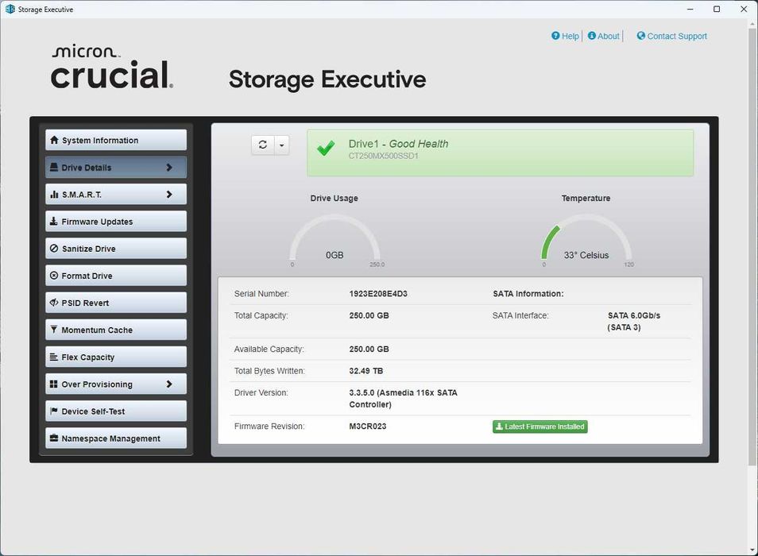Click the home icon beside System Information
Screen dimensions: 758x556
pos(54,140)
